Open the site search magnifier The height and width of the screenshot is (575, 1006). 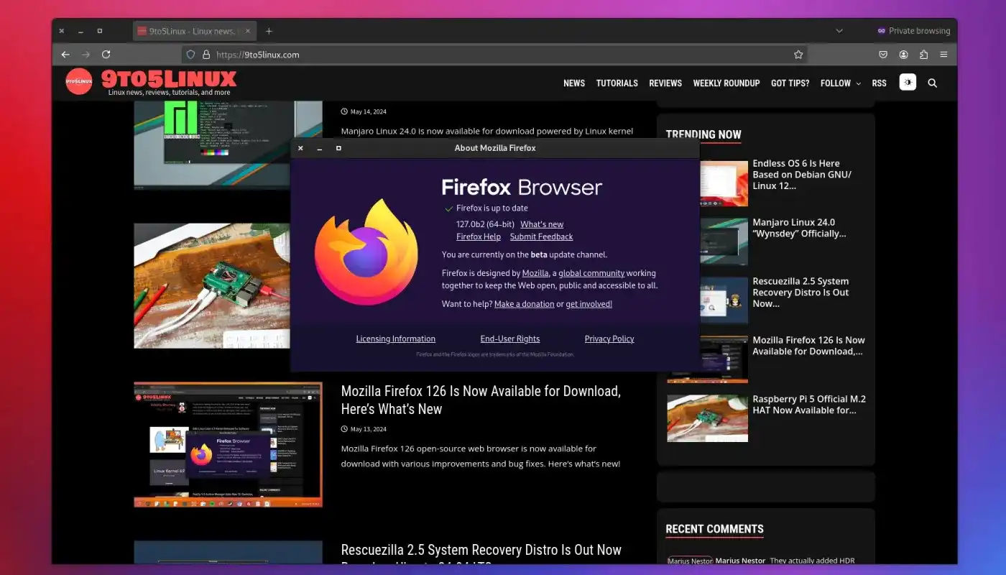pos(932,83)
